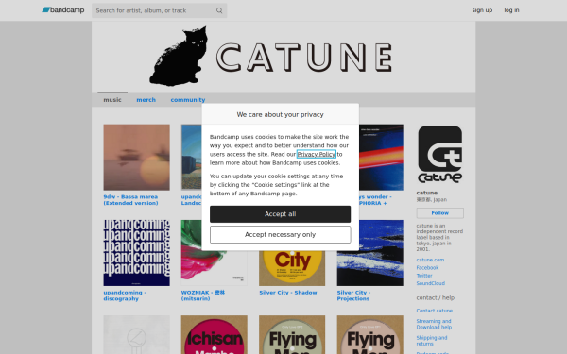Image resolution: width=567 pixels, height=354 pixels.
Task: Open the sign up link
Action: point(482,10)
